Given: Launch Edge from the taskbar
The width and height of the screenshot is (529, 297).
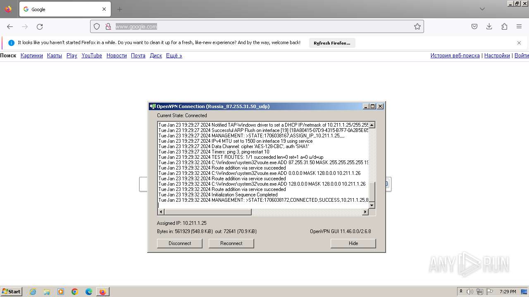Looking at the screenshot, I should (x=89, y=292).
